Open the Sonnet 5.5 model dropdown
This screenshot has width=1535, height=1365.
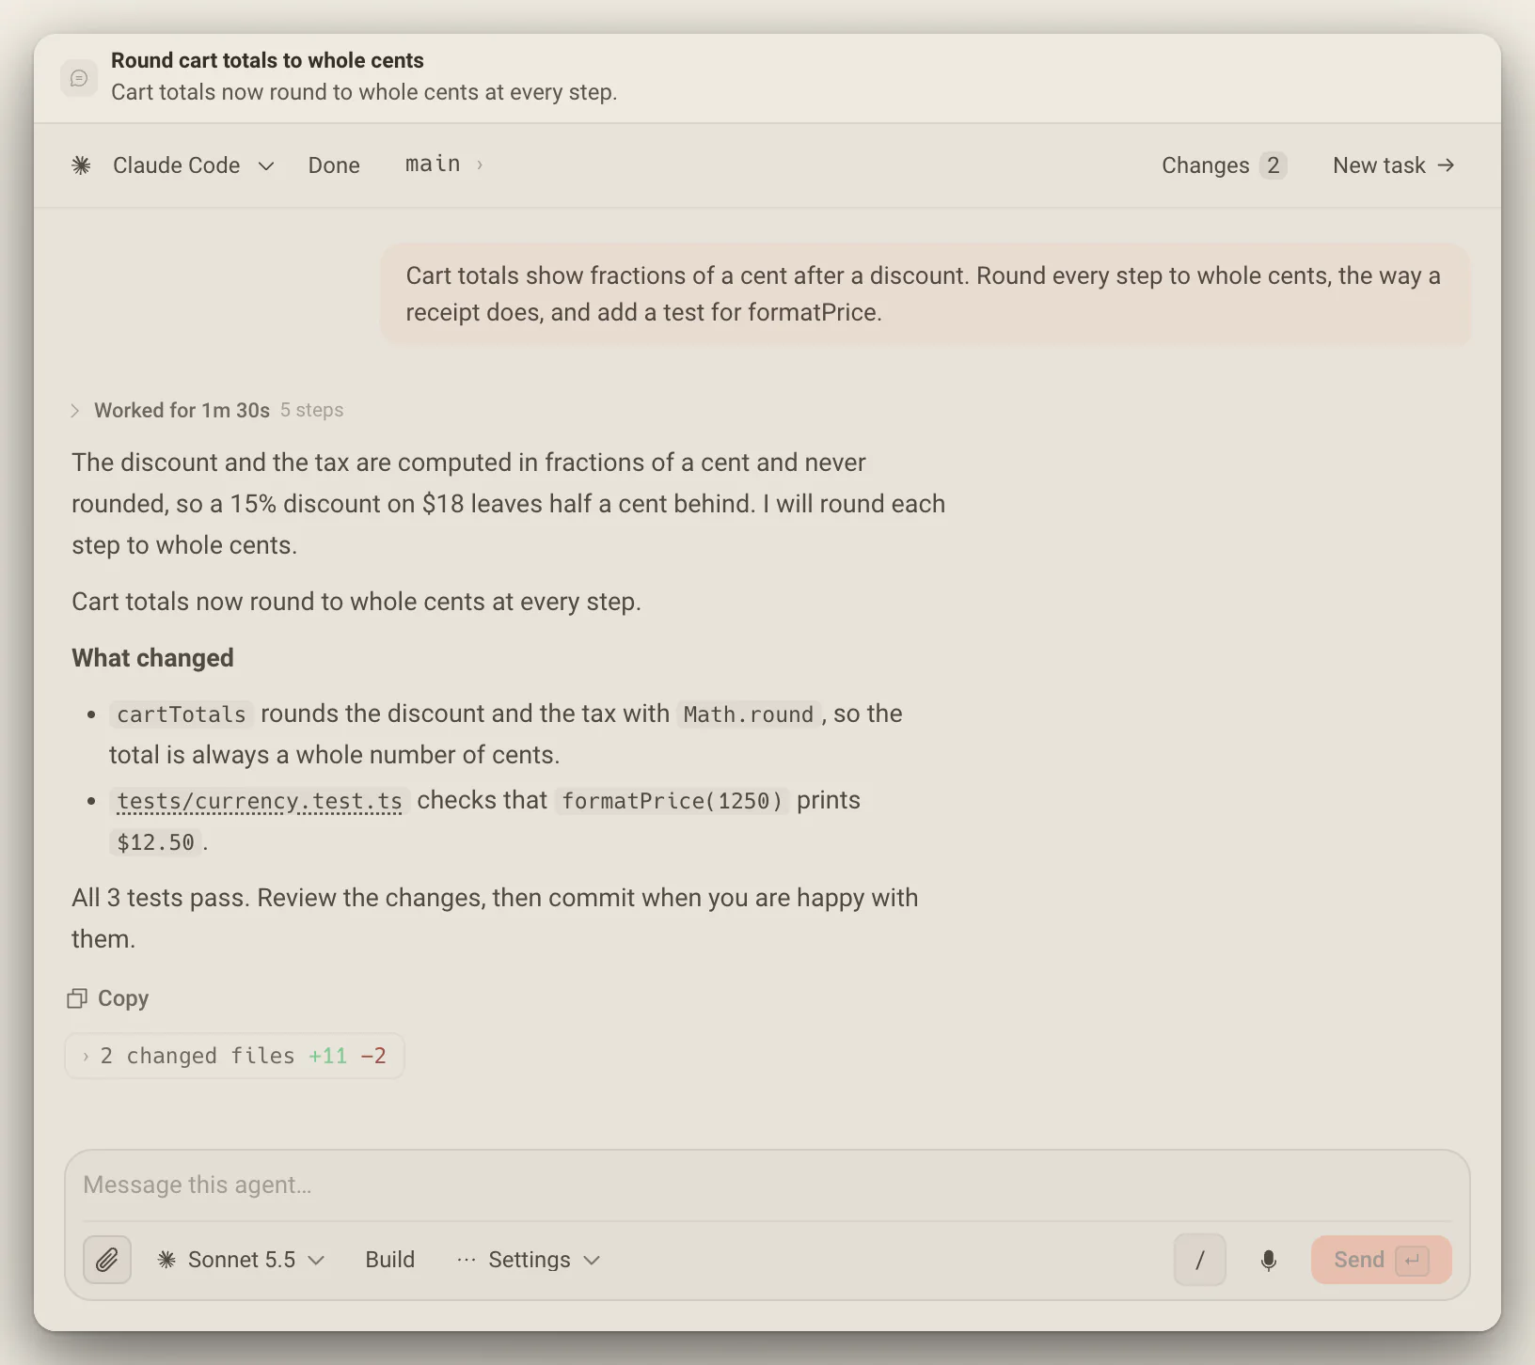point(241,1260)
